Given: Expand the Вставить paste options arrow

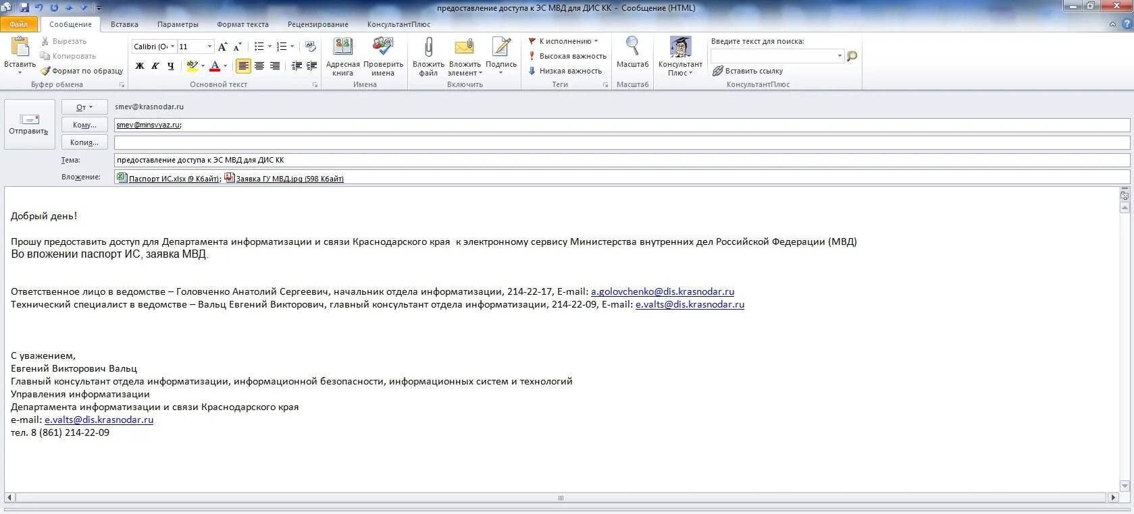Looking at the screenshot, I should pyautogui.click(x=20, y=73).
